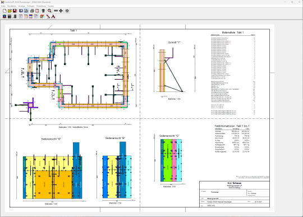The image size is (303, 217).
Task: Zoom out with the minus icon
Action: point(56,11)
